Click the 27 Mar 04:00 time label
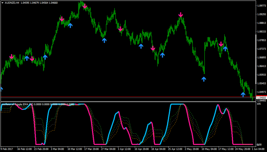Viewport: 267px width, 152px height. (x=108, y=149)
